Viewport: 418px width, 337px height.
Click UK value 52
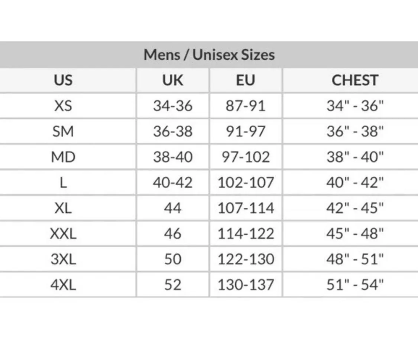coord(173,285)
